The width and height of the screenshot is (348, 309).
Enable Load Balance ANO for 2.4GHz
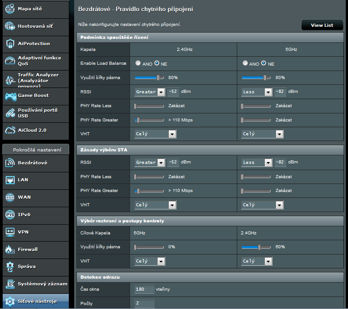(138, 63)
